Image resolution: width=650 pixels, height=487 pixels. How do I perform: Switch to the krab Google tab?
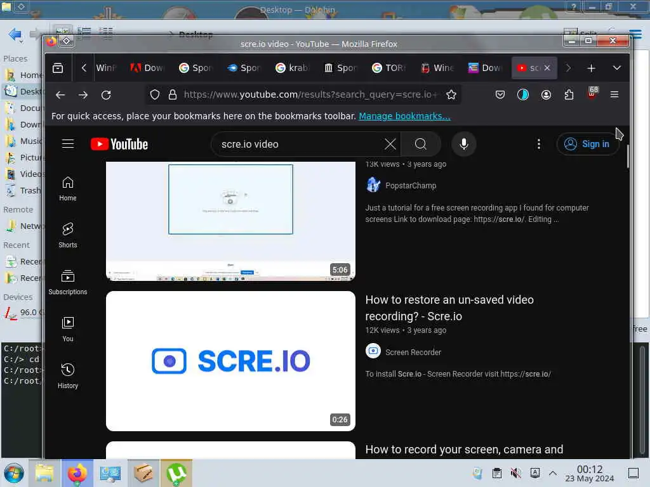pos(293,68)
